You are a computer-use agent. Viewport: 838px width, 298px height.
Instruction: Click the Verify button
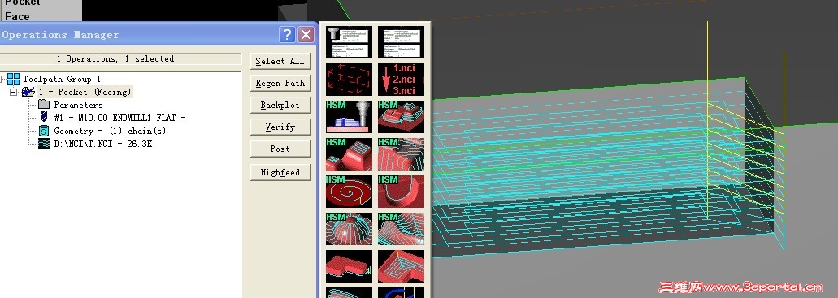tap(280, 127)
